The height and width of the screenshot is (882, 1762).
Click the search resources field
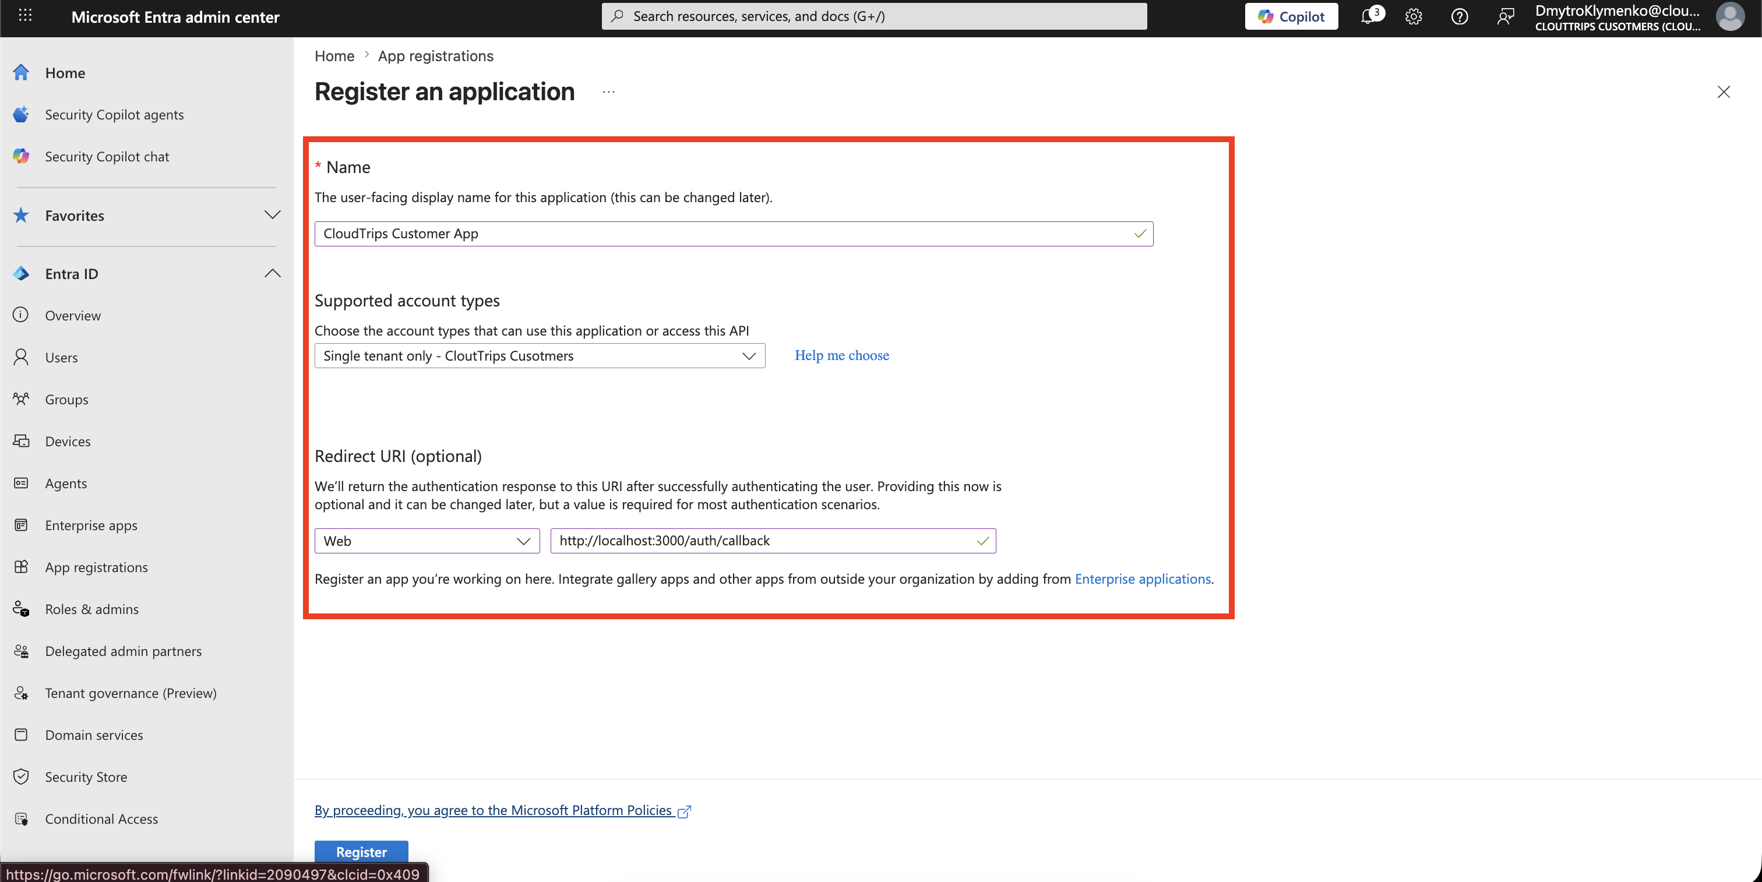click(874, 16)
